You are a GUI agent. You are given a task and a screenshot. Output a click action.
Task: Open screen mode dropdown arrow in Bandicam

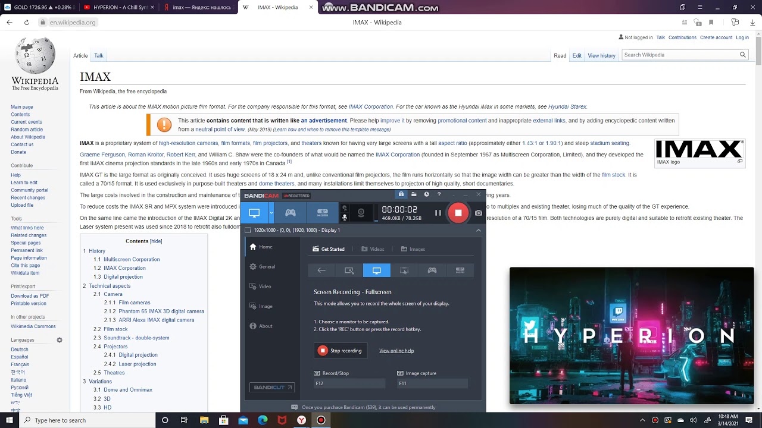271,213
